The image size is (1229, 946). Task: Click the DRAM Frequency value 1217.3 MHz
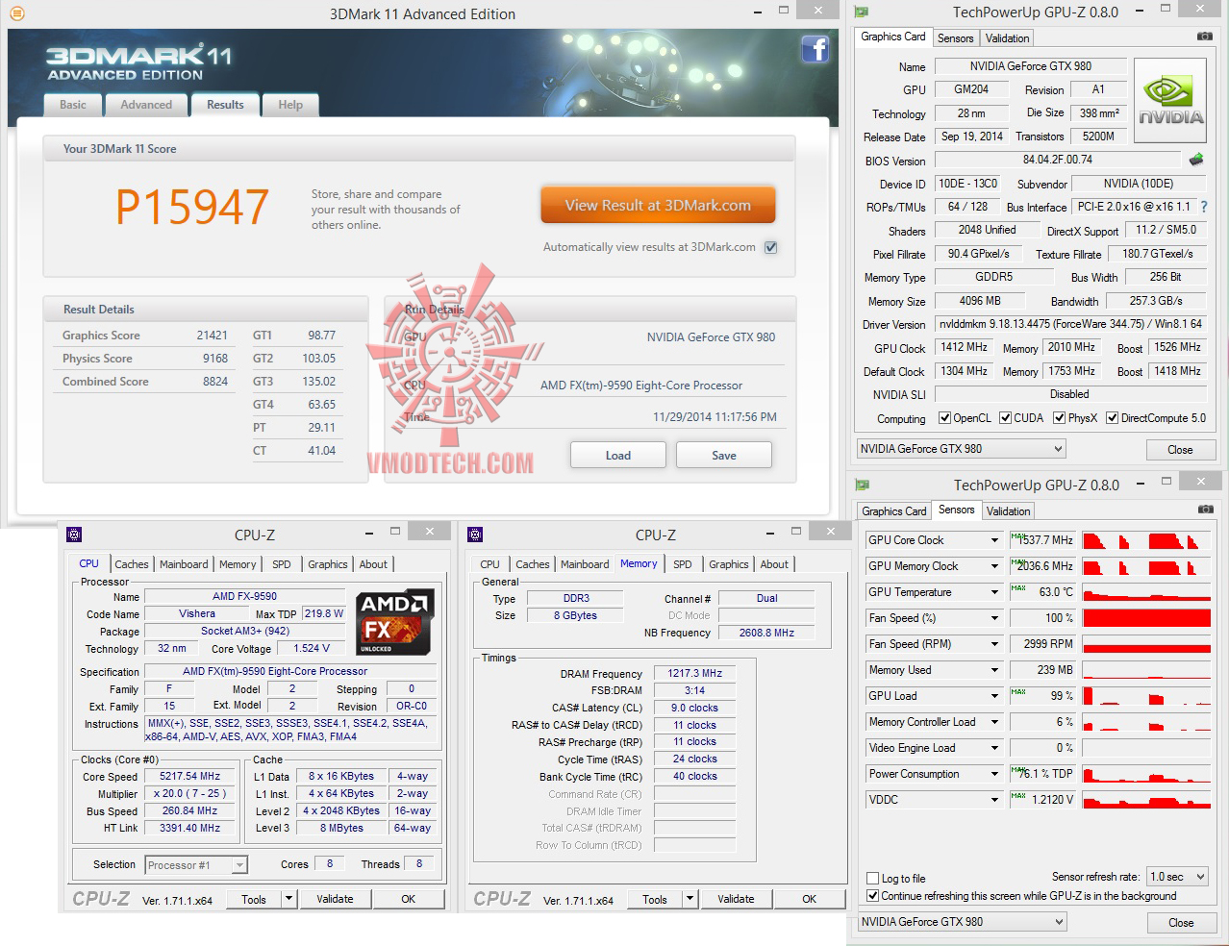694,674
